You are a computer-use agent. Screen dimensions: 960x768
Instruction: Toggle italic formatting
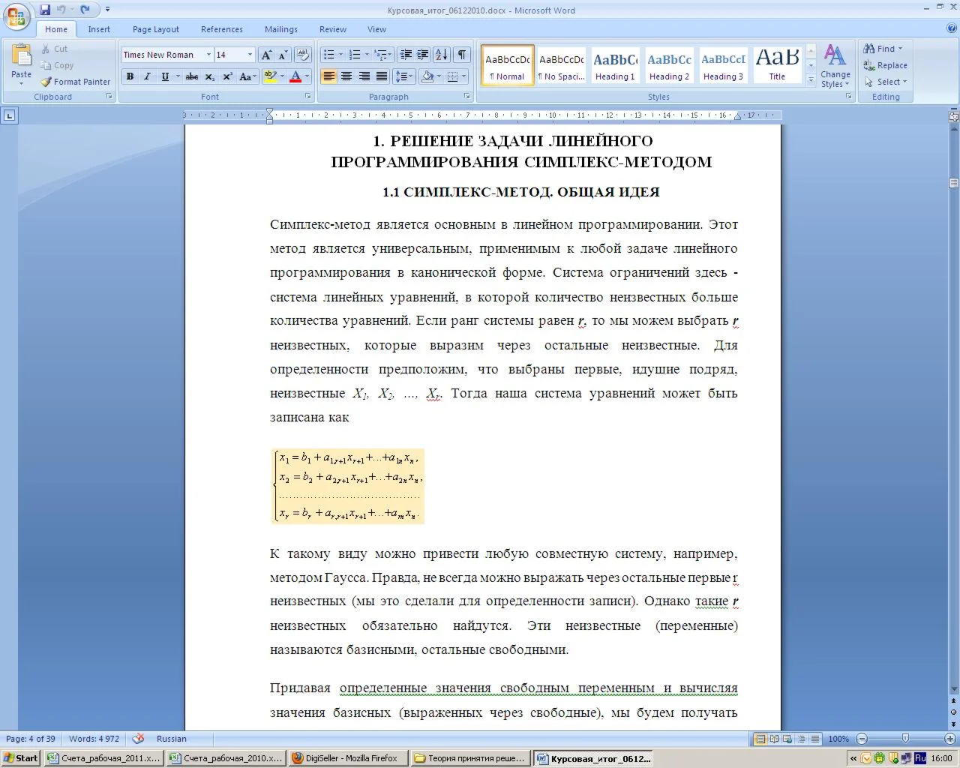(x=147, y=76)
